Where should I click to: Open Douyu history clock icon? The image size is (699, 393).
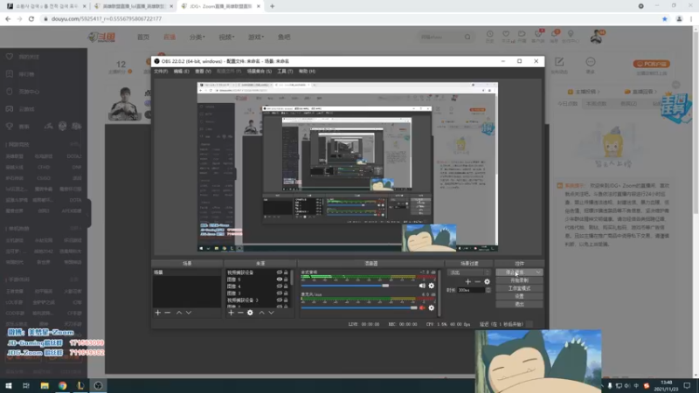[490, 36]
